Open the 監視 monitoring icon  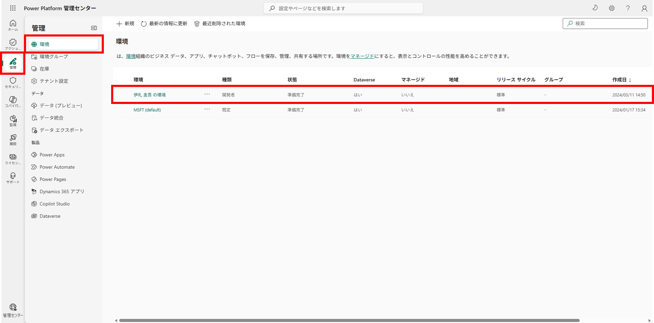click(x=13, y=121)
